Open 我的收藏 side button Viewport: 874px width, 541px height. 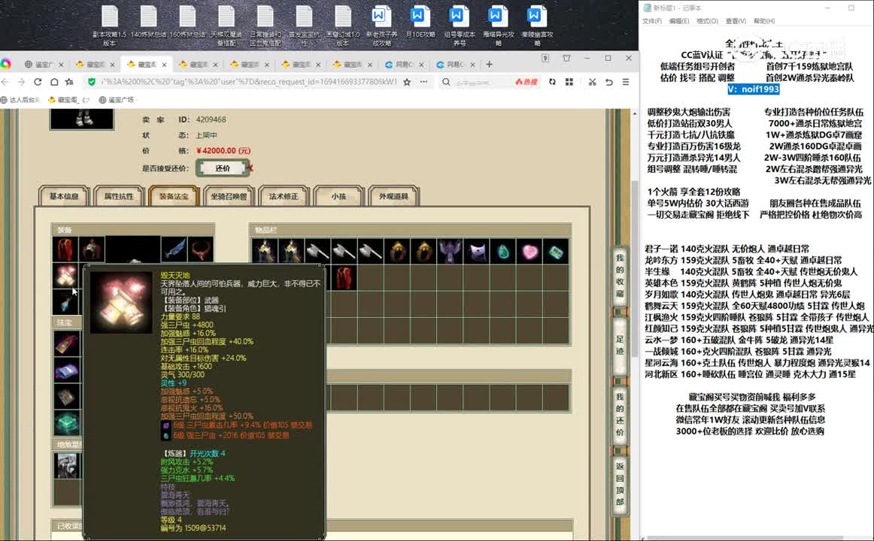(x=620, y=276)
